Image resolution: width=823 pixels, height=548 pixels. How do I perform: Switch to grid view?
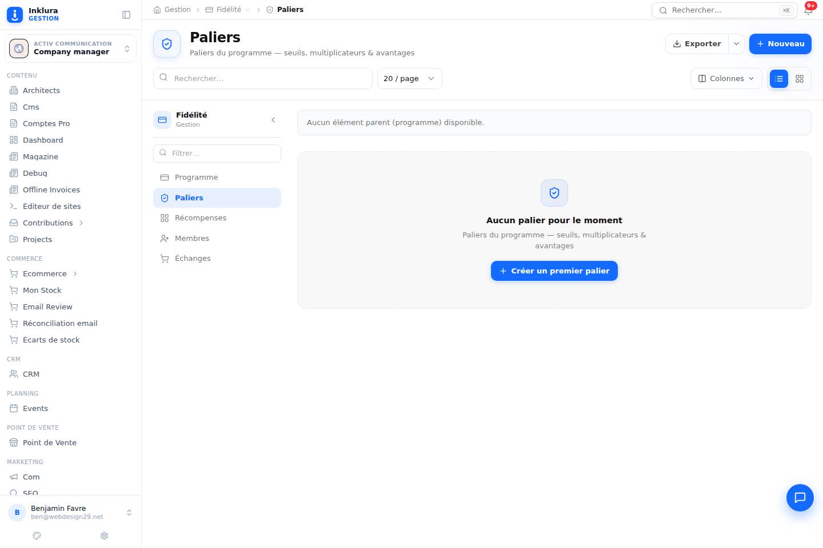[799, 79]
